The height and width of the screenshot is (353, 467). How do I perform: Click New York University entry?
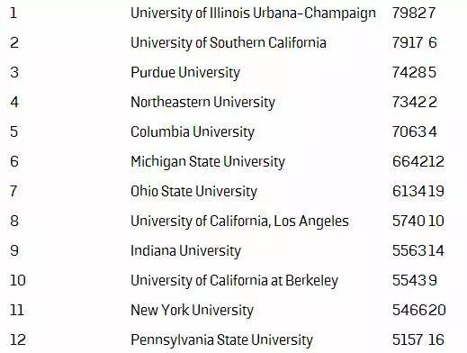[192, 311]
